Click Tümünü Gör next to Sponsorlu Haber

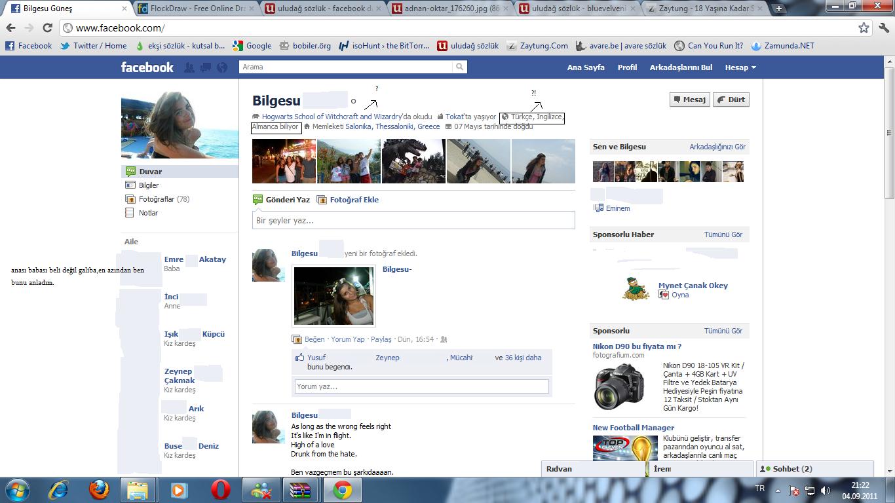tap(723, 234)
